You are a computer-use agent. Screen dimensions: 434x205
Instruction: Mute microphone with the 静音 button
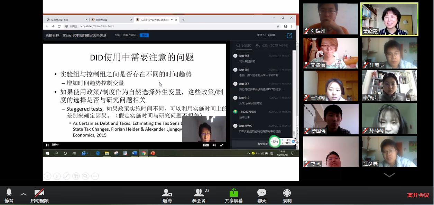click(x=9, y=195)
